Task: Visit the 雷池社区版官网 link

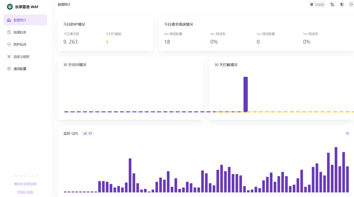Action: tap(25, 184)
